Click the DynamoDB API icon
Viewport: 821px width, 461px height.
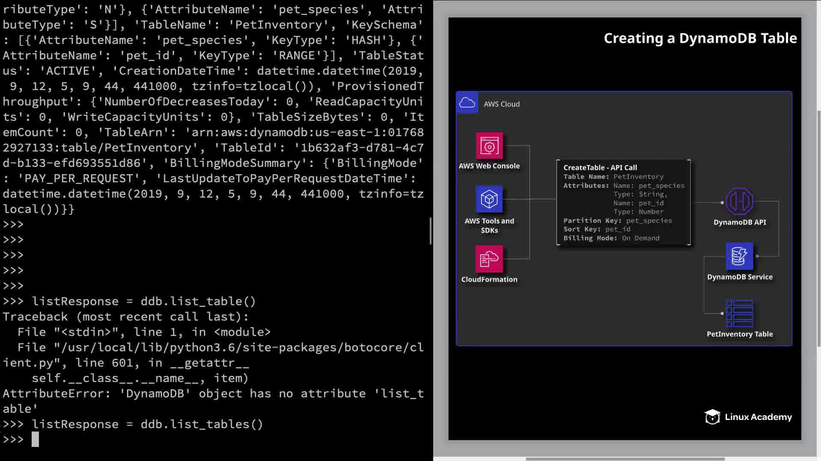click(739, 201)
